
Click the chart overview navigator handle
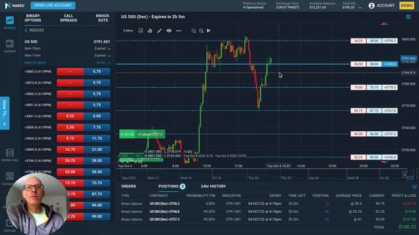pos(405,174)
